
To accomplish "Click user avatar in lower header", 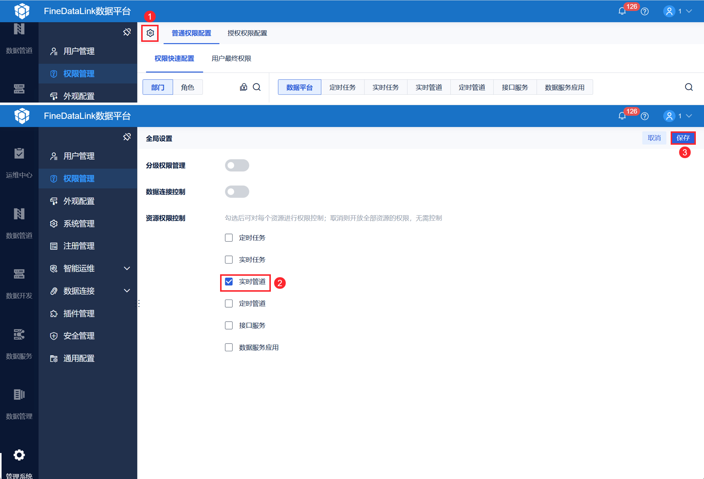I will pos(670,116).
